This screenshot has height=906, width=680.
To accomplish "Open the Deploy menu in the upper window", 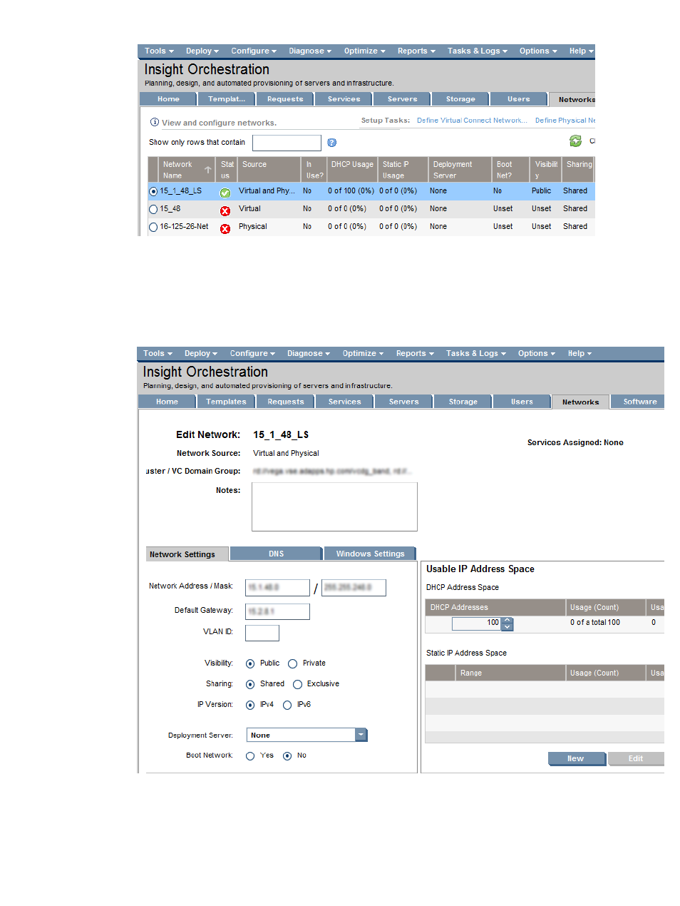I will tap(202, 51).
